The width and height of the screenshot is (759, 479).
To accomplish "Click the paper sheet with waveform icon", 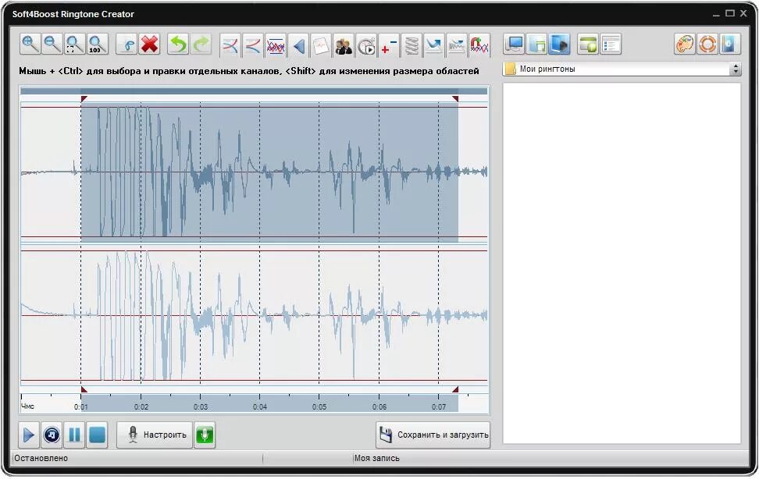I will pyautogui.click(x=322, y=45).
